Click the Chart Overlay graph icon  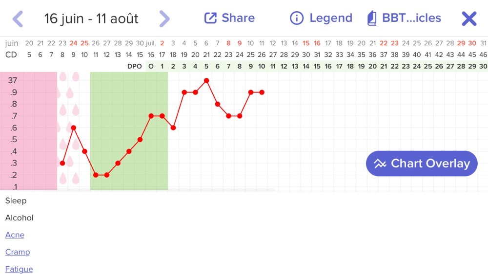coord(380,164)
